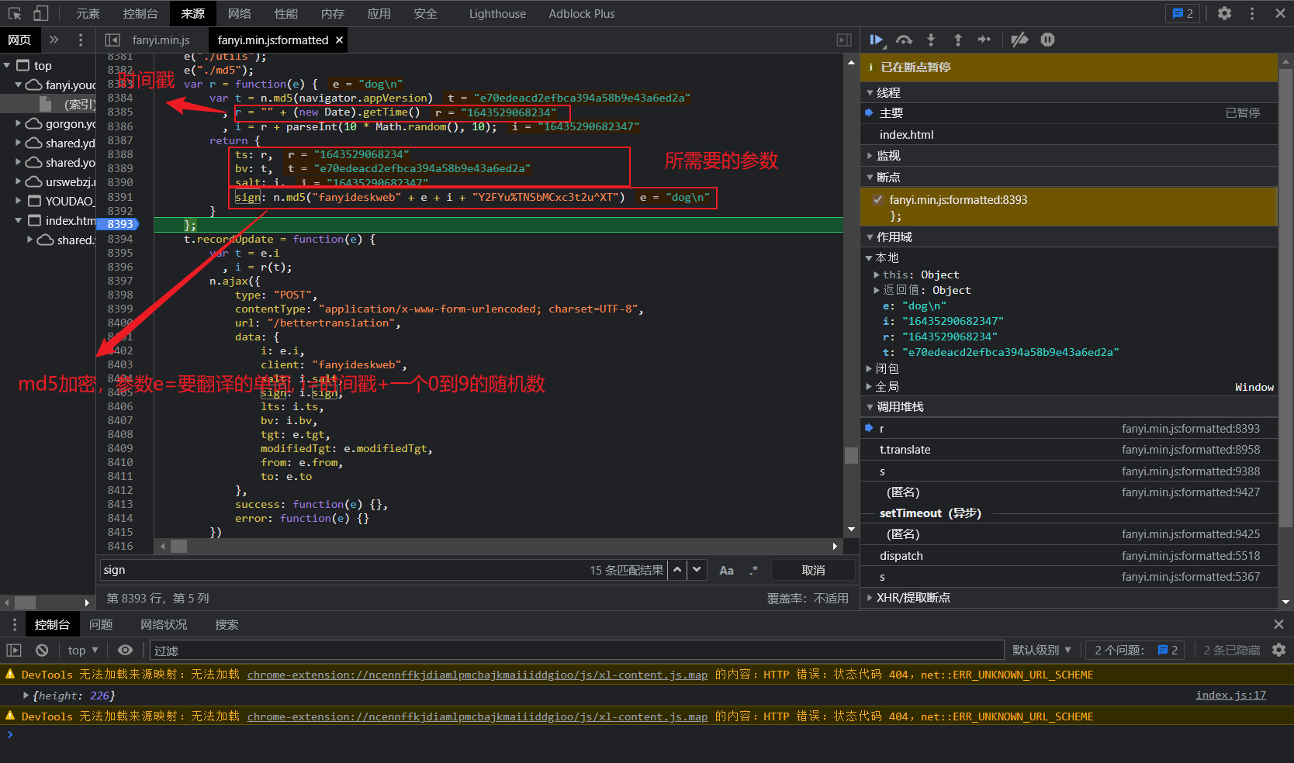Clear the console
Screen dimensions: 1294x763
tap(42, 650)
